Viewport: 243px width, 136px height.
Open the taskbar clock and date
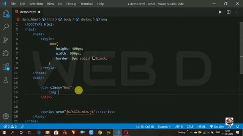pos(227,133)
